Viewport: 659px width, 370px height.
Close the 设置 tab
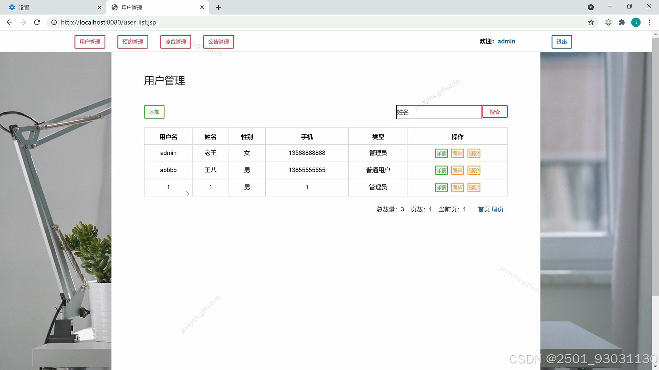100,7
